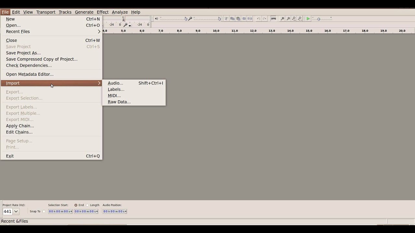This screenshot has height=233, width=415.
Task: Select the End radio button
Action: [x=76, y=205]
